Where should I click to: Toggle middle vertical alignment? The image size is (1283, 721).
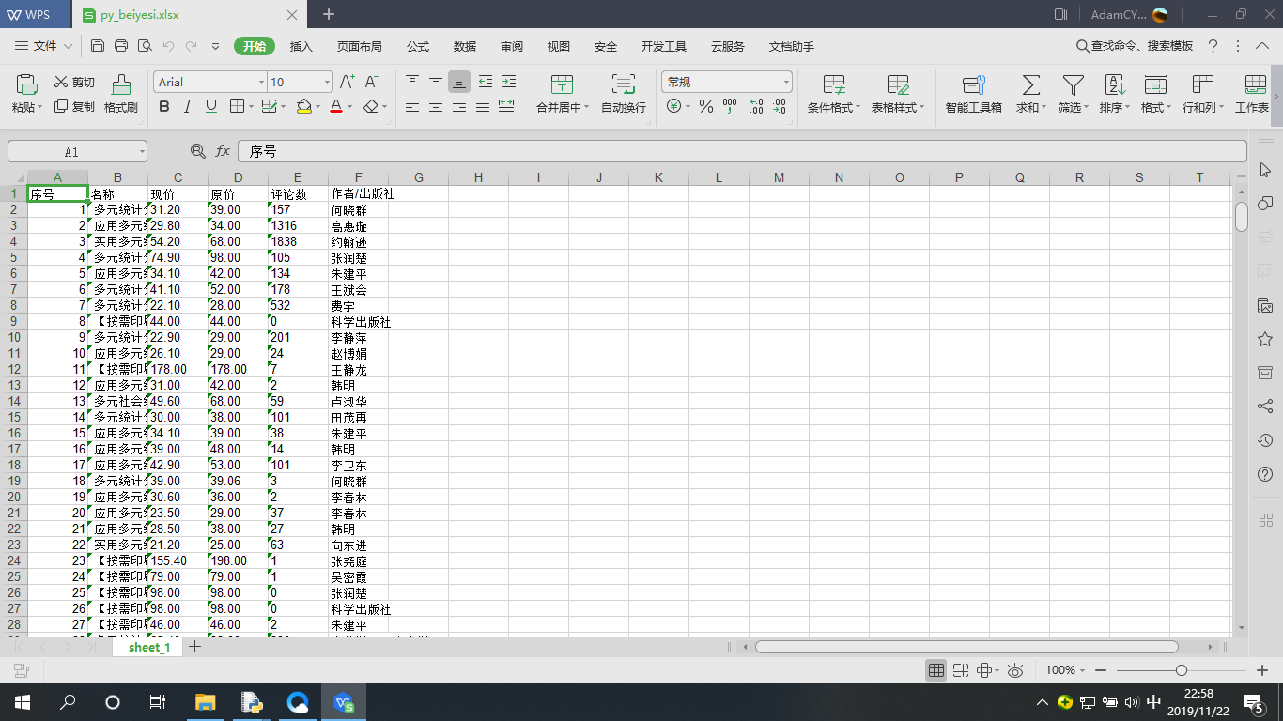pyautogui.click(x=436, y=82)
